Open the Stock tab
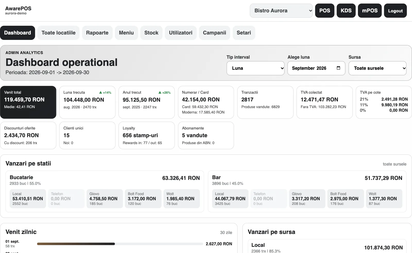Image resolution: width=412 pixels, height=253 pixels. pos(151,33)
